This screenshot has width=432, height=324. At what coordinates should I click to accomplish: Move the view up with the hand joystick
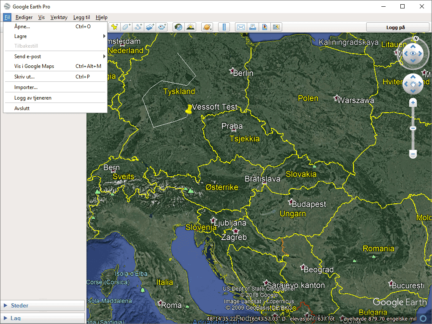[x=413, y=77]
